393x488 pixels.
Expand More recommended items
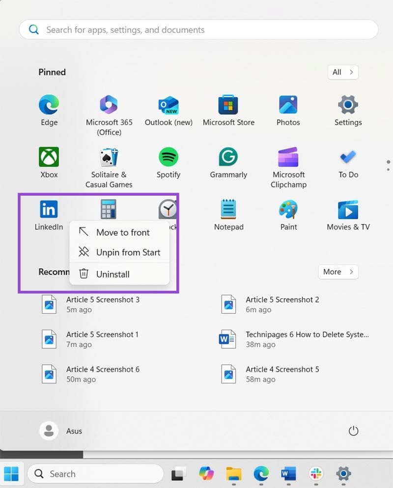(x=338, y=272)
